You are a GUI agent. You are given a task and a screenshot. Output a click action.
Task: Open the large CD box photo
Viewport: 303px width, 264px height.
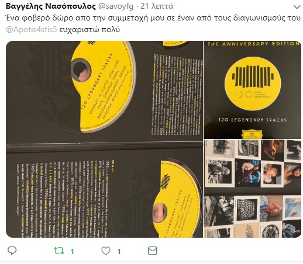(x=104, y=139)
